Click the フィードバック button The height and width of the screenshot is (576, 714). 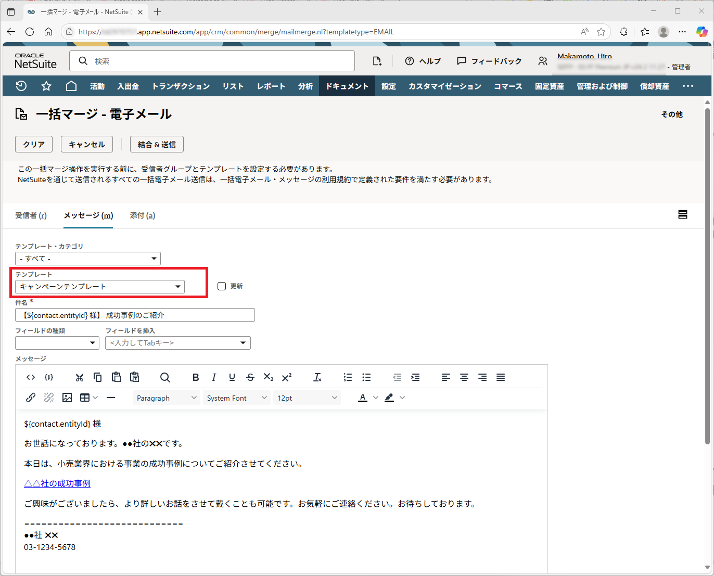point(489,61)
